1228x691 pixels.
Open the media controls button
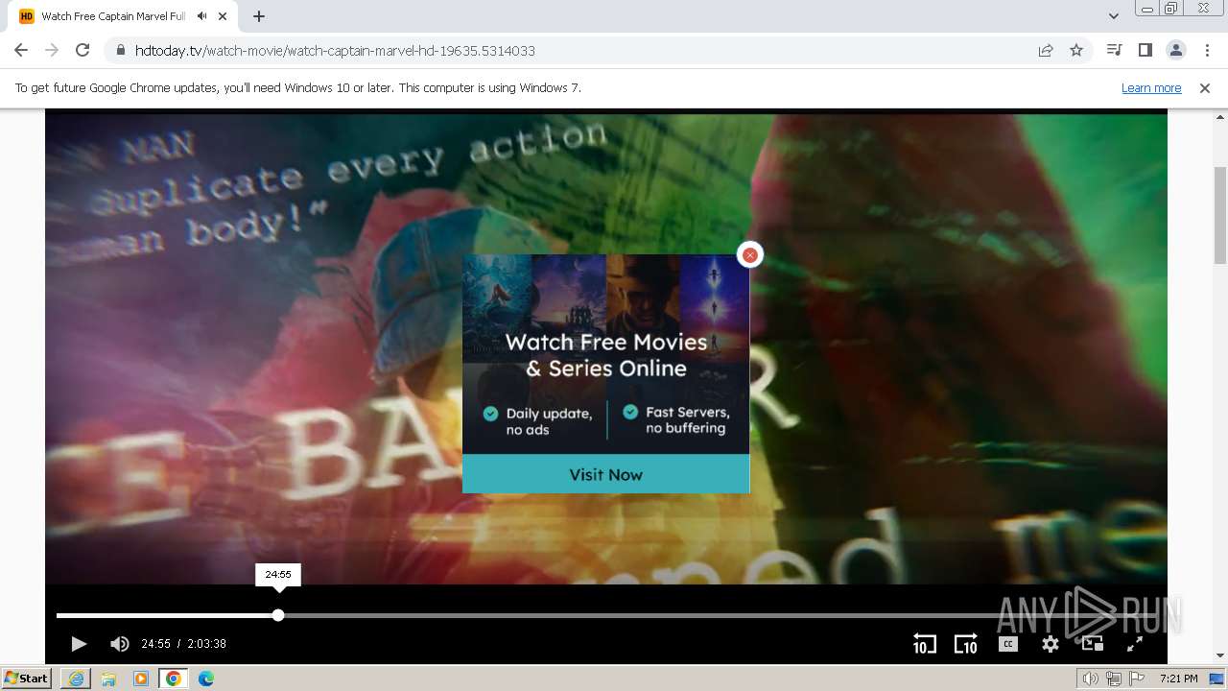[1114, 50]
